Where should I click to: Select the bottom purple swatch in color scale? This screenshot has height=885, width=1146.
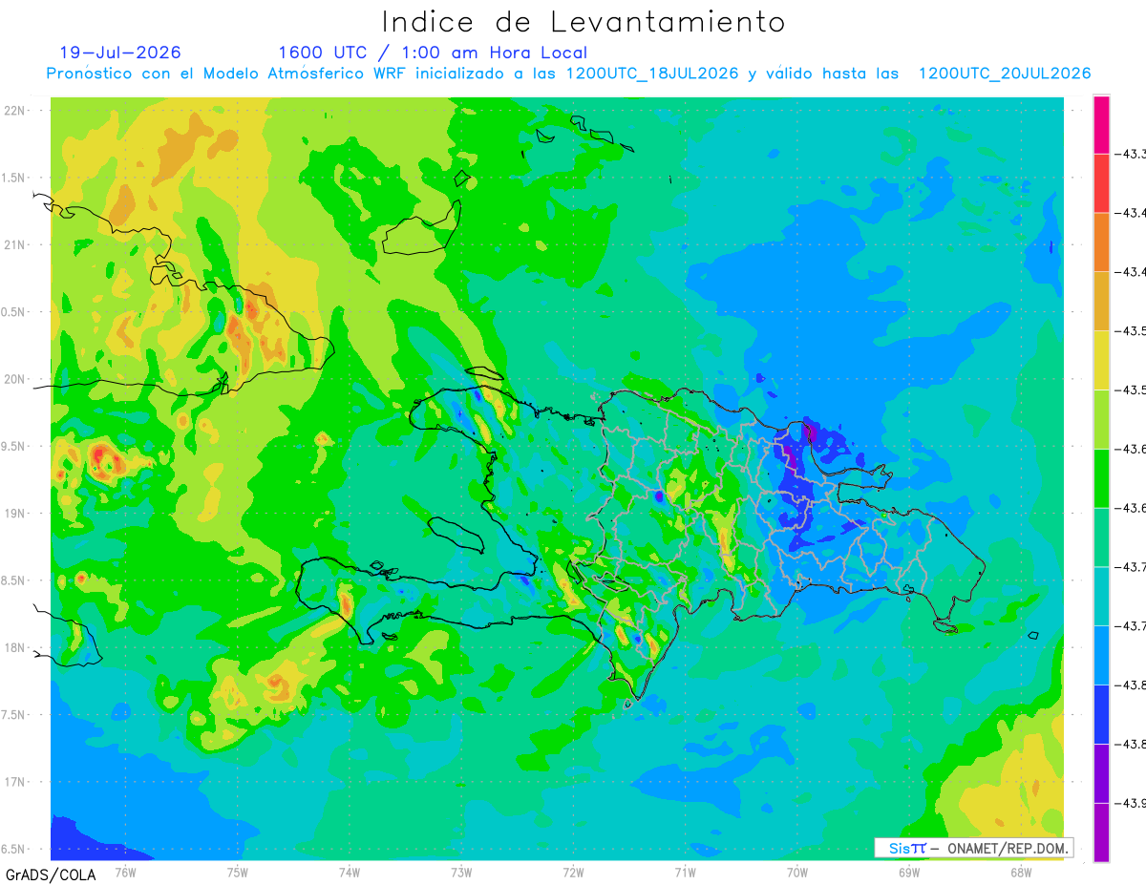(x=1101, y=832)
